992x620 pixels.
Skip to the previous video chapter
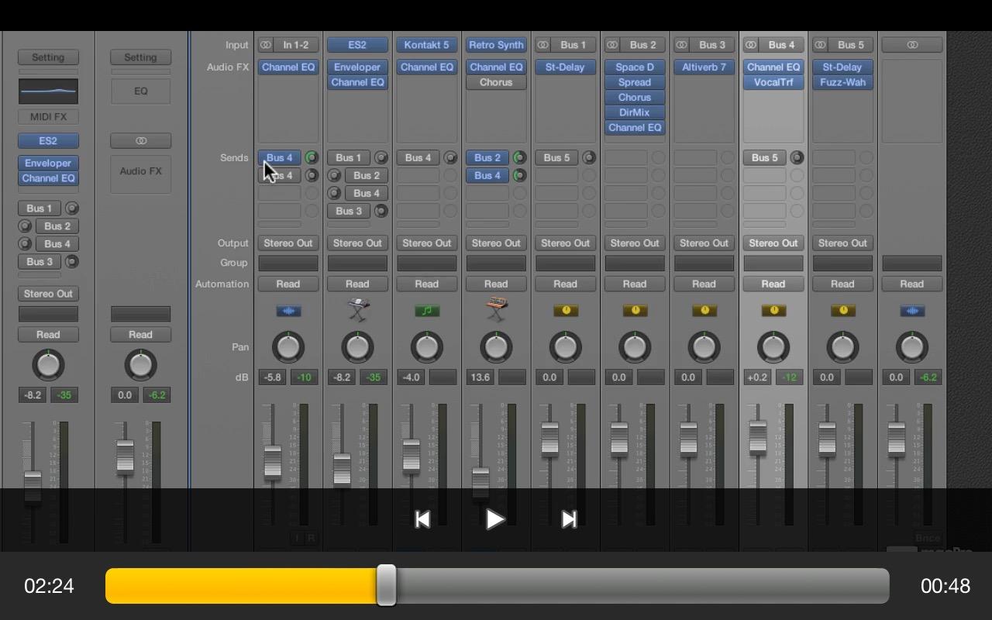[422, 519]
